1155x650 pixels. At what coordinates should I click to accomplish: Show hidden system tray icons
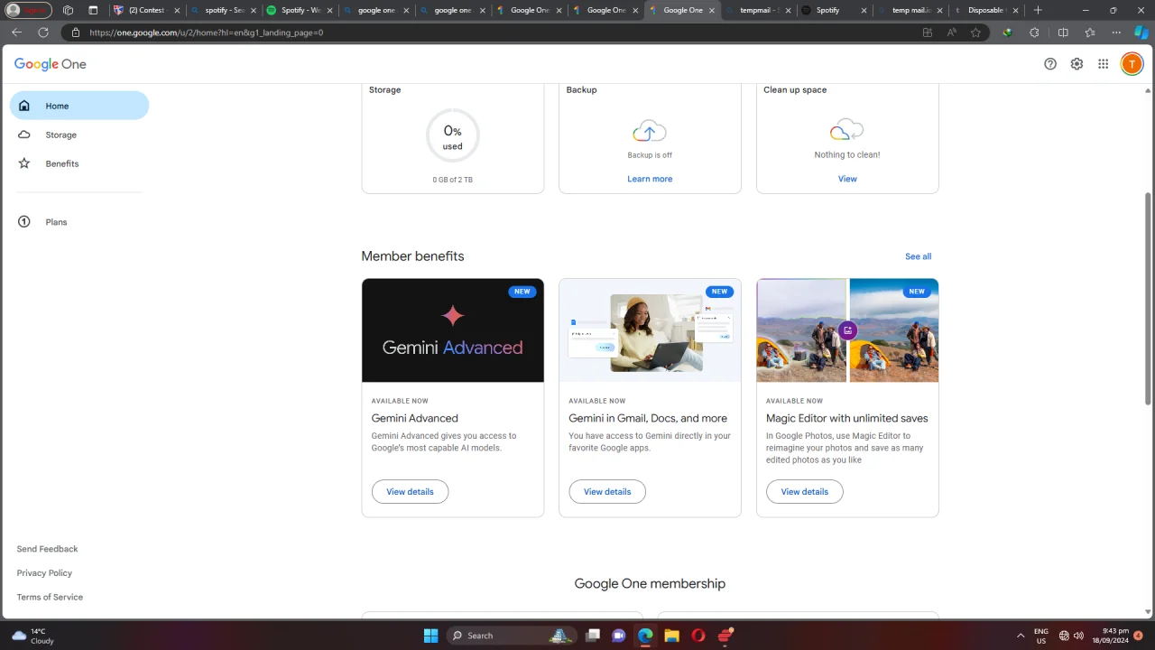[1021, 636]
